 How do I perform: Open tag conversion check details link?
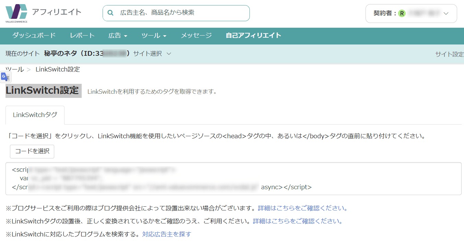point(298,221)
